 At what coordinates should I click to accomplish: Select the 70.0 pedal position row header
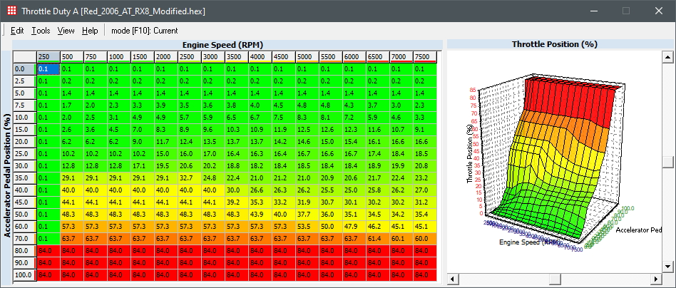coord(24,238)
